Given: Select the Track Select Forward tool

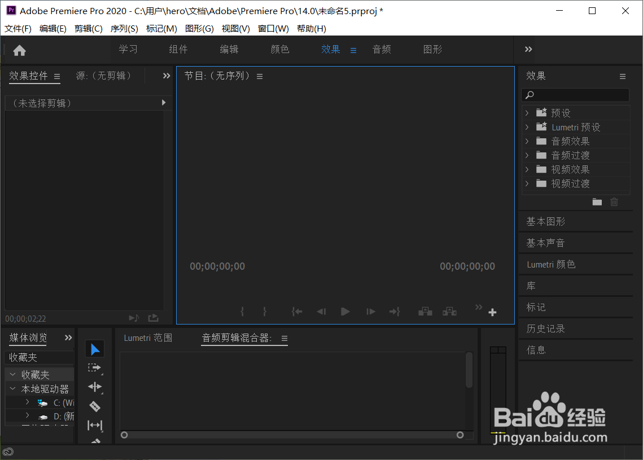Looking at the screenshot, I should point(95,368).
